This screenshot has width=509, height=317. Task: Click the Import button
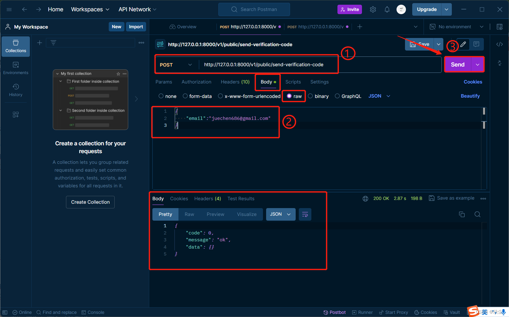point(136,27)
